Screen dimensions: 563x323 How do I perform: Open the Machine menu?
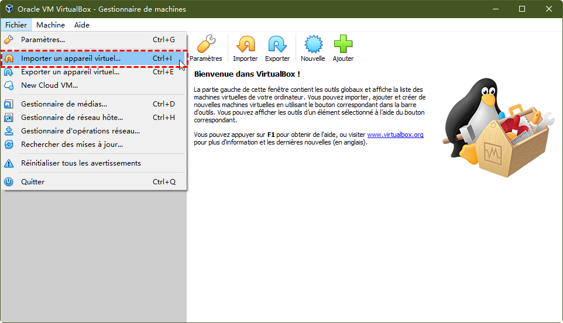coord(51,25)
